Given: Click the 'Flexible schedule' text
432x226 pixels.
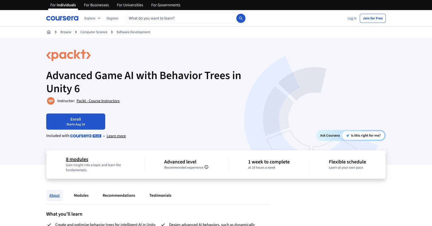Looking at the screenshot, I should point(347,162).
